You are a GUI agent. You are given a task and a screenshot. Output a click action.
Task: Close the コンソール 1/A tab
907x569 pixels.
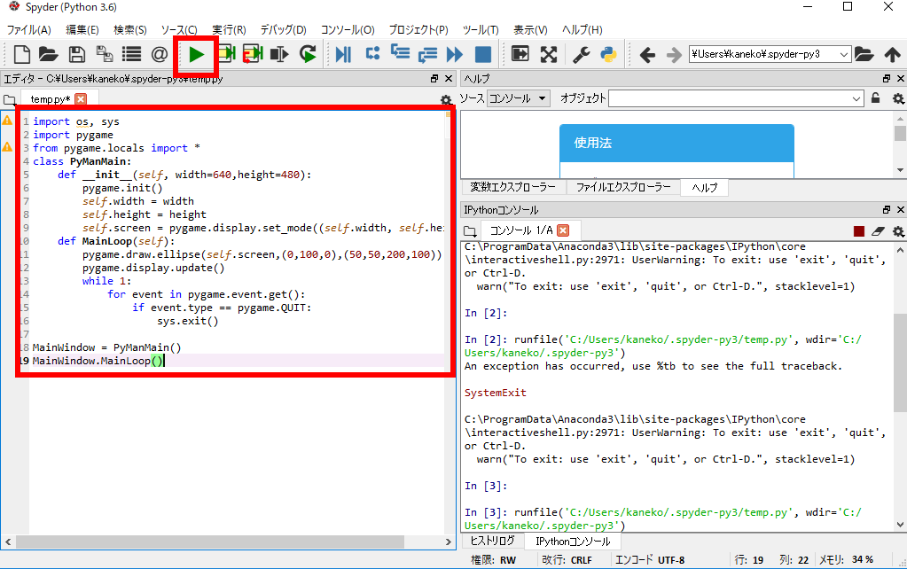click(563, 230)
